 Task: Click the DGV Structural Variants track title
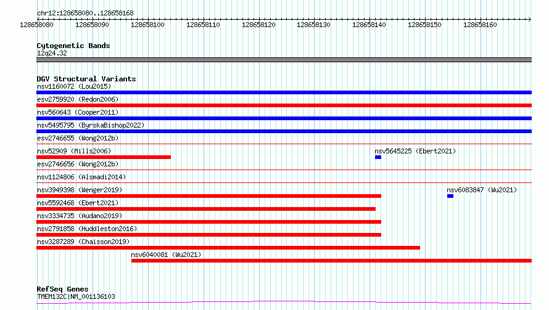click(x=86, y=79)
